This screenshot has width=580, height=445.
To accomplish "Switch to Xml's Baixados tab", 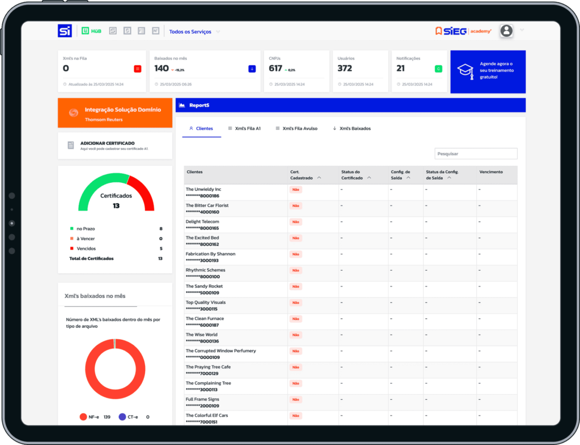I will click(x=352, y=129).
